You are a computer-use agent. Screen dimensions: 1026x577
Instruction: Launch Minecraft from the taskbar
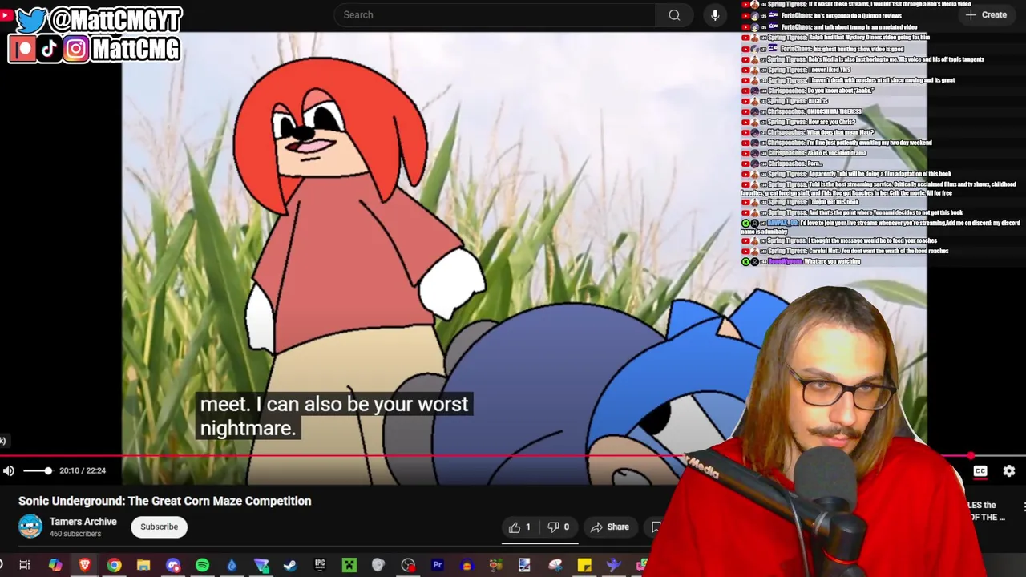[x=349, y=565]
